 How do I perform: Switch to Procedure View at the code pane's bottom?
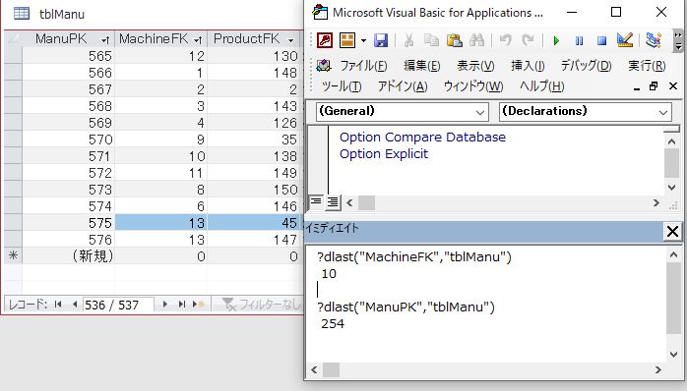[316, 202]
